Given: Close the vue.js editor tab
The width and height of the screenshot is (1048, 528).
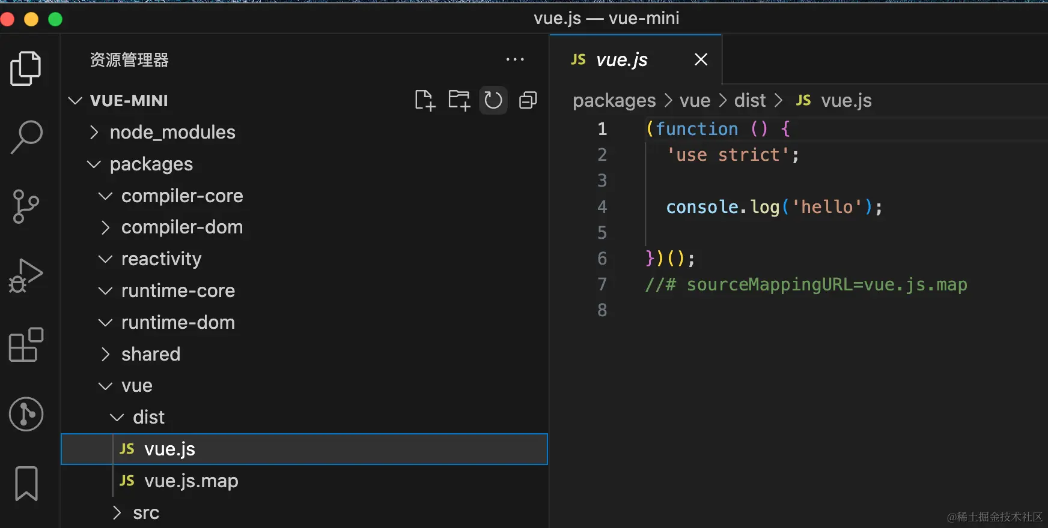Looking at the screenshot, I should point(701,59).
